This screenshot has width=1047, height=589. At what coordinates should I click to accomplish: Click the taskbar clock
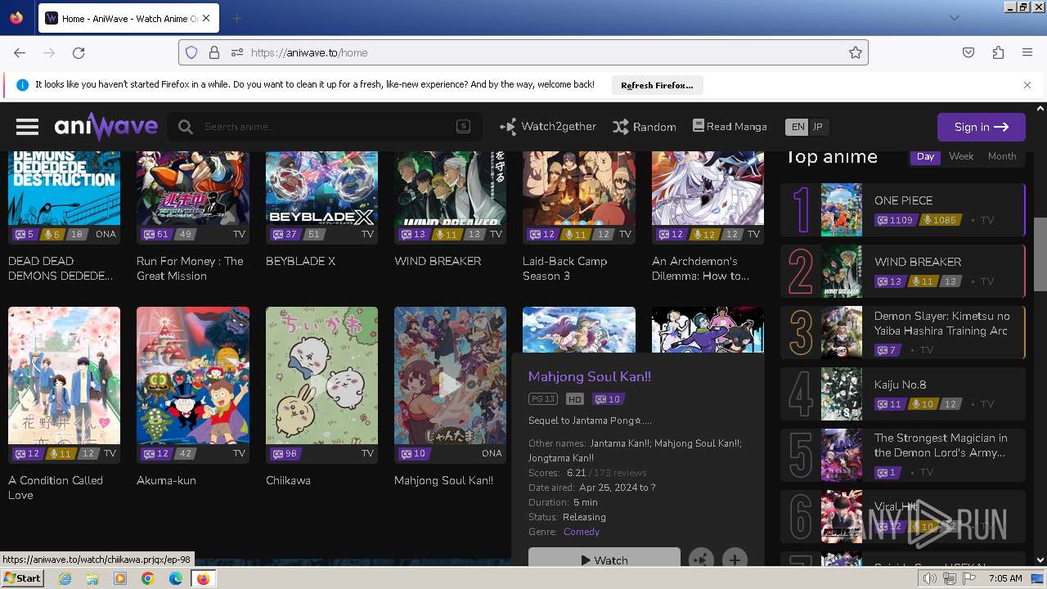click(1005, 578)
